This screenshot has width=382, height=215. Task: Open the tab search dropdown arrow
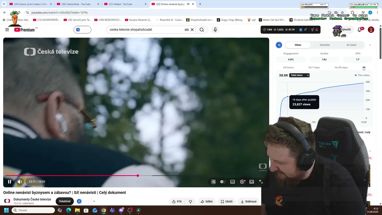4,4
